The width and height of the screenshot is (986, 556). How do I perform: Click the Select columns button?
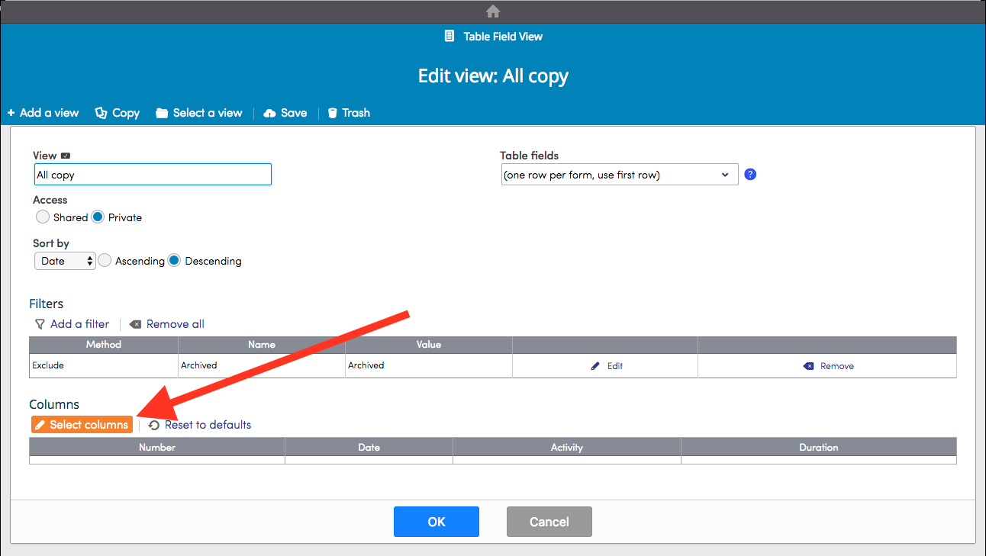82,424
